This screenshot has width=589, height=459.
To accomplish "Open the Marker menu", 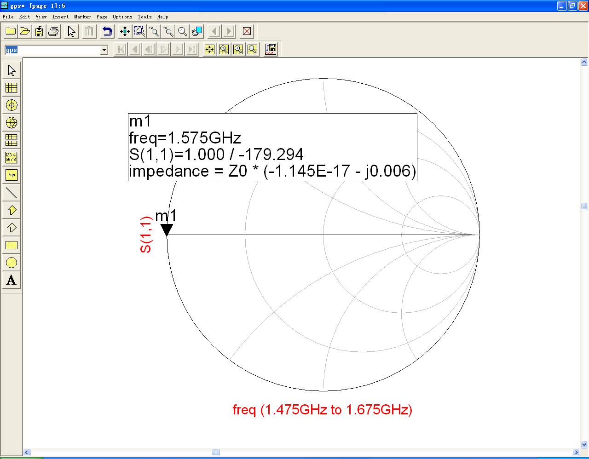I will pyautogui.click(x=82, y=17).
